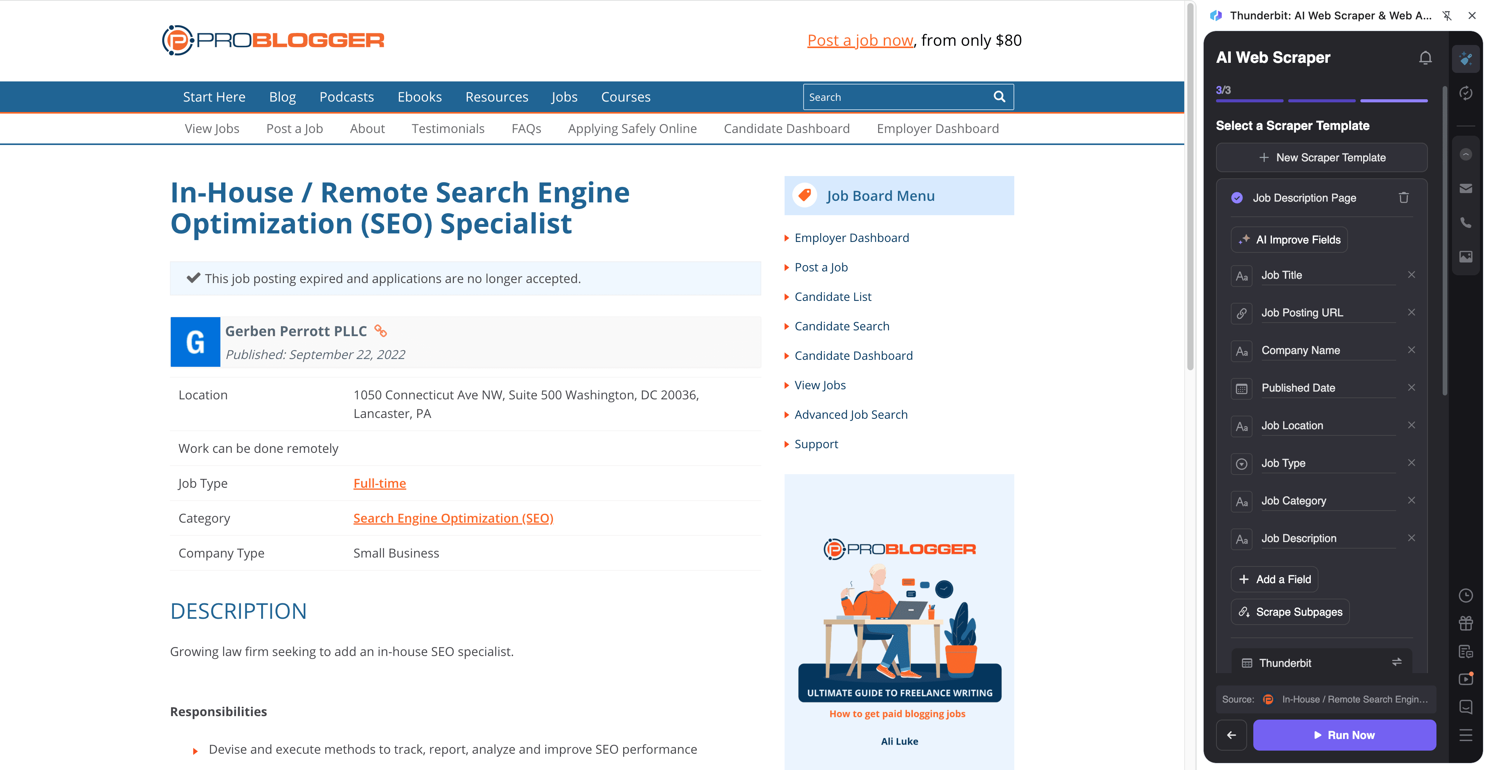
Task: Delete the Job Description Page template via trash icon
Action: (x=1404, y=197)
